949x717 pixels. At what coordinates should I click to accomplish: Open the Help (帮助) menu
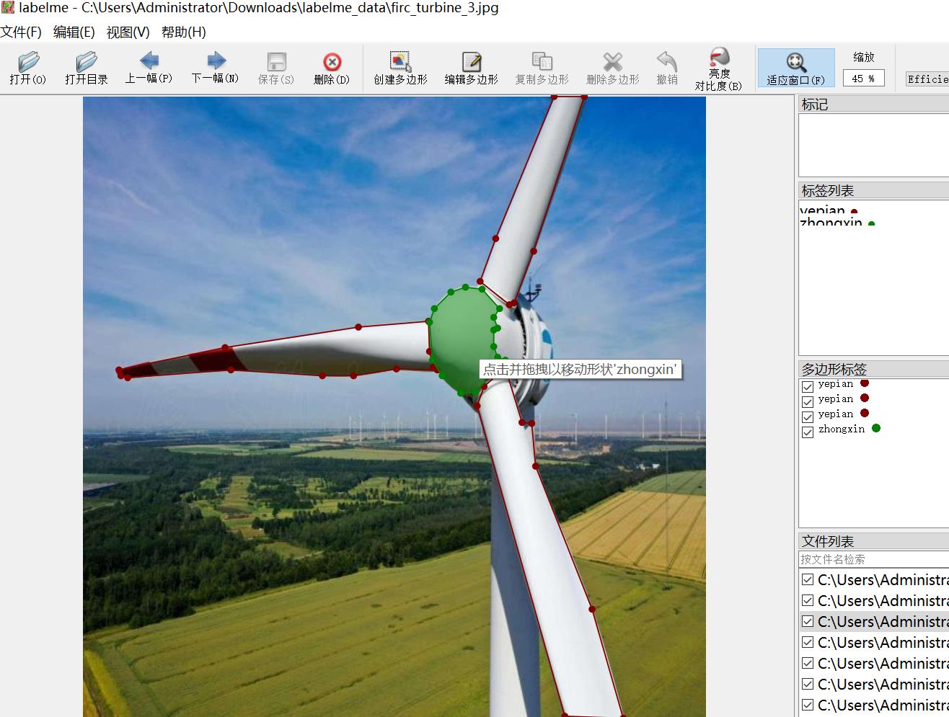tap(183, 32)
